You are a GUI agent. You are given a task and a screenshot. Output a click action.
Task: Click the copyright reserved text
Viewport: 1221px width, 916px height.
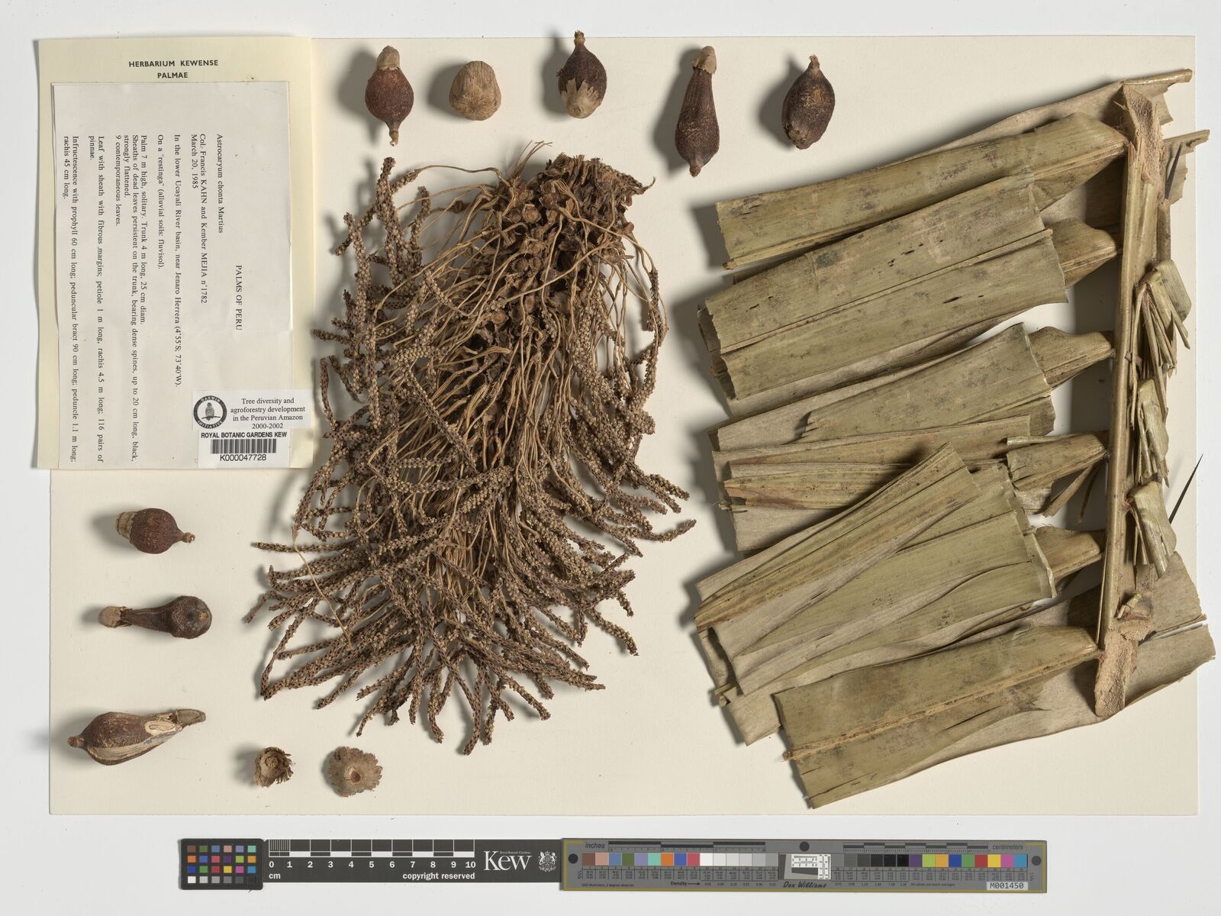tap(439, 876)
